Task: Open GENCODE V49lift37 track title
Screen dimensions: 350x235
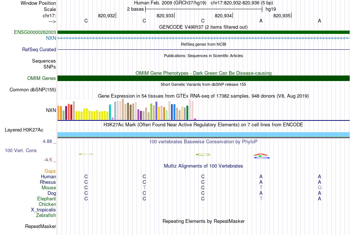Action: tap(203, 27)
